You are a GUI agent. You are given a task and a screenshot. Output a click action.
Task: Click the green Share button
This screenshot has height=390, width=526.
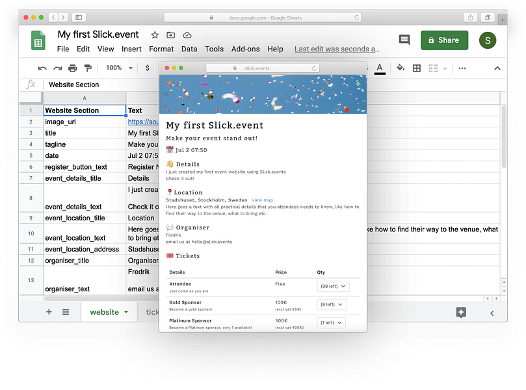[445, 40]
